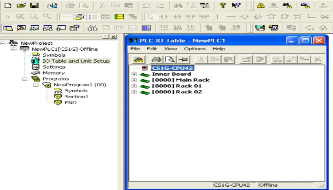
Task: Select Programs in the project tree
Action: (x=56, y=79)
